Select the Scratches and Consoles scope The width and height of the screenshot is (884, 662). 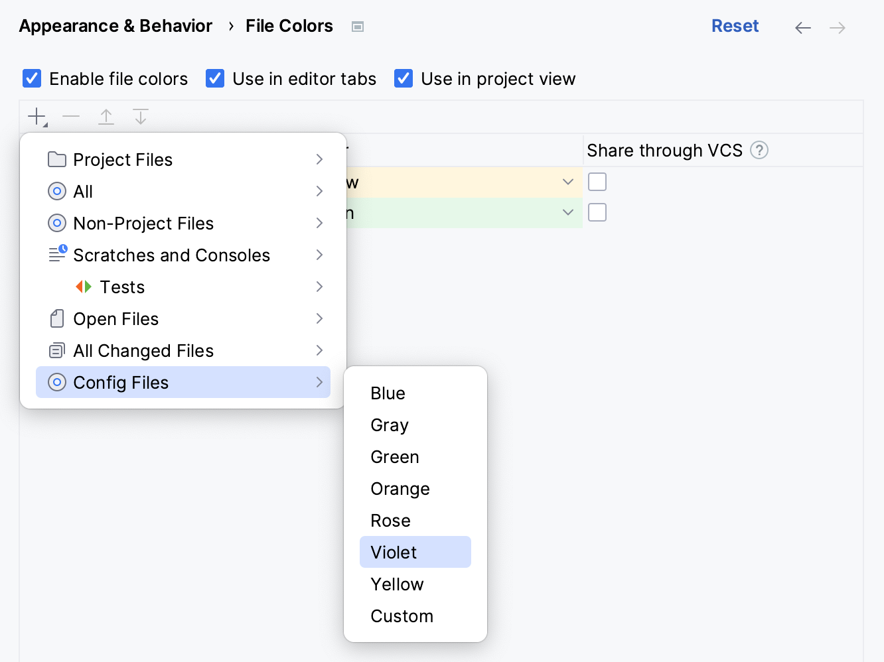point(171,255)
